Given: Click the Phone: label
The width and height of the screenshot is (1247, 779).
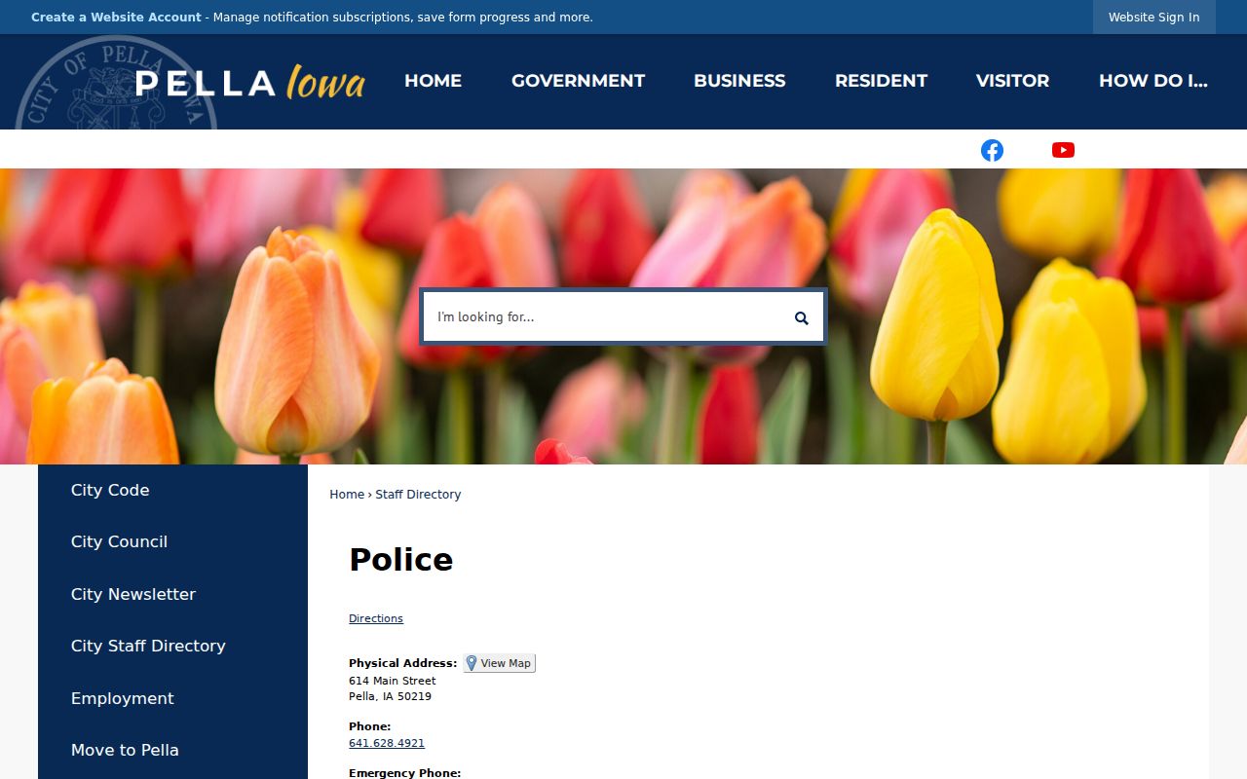Looking at the screenshot, I should coord(370,726).
